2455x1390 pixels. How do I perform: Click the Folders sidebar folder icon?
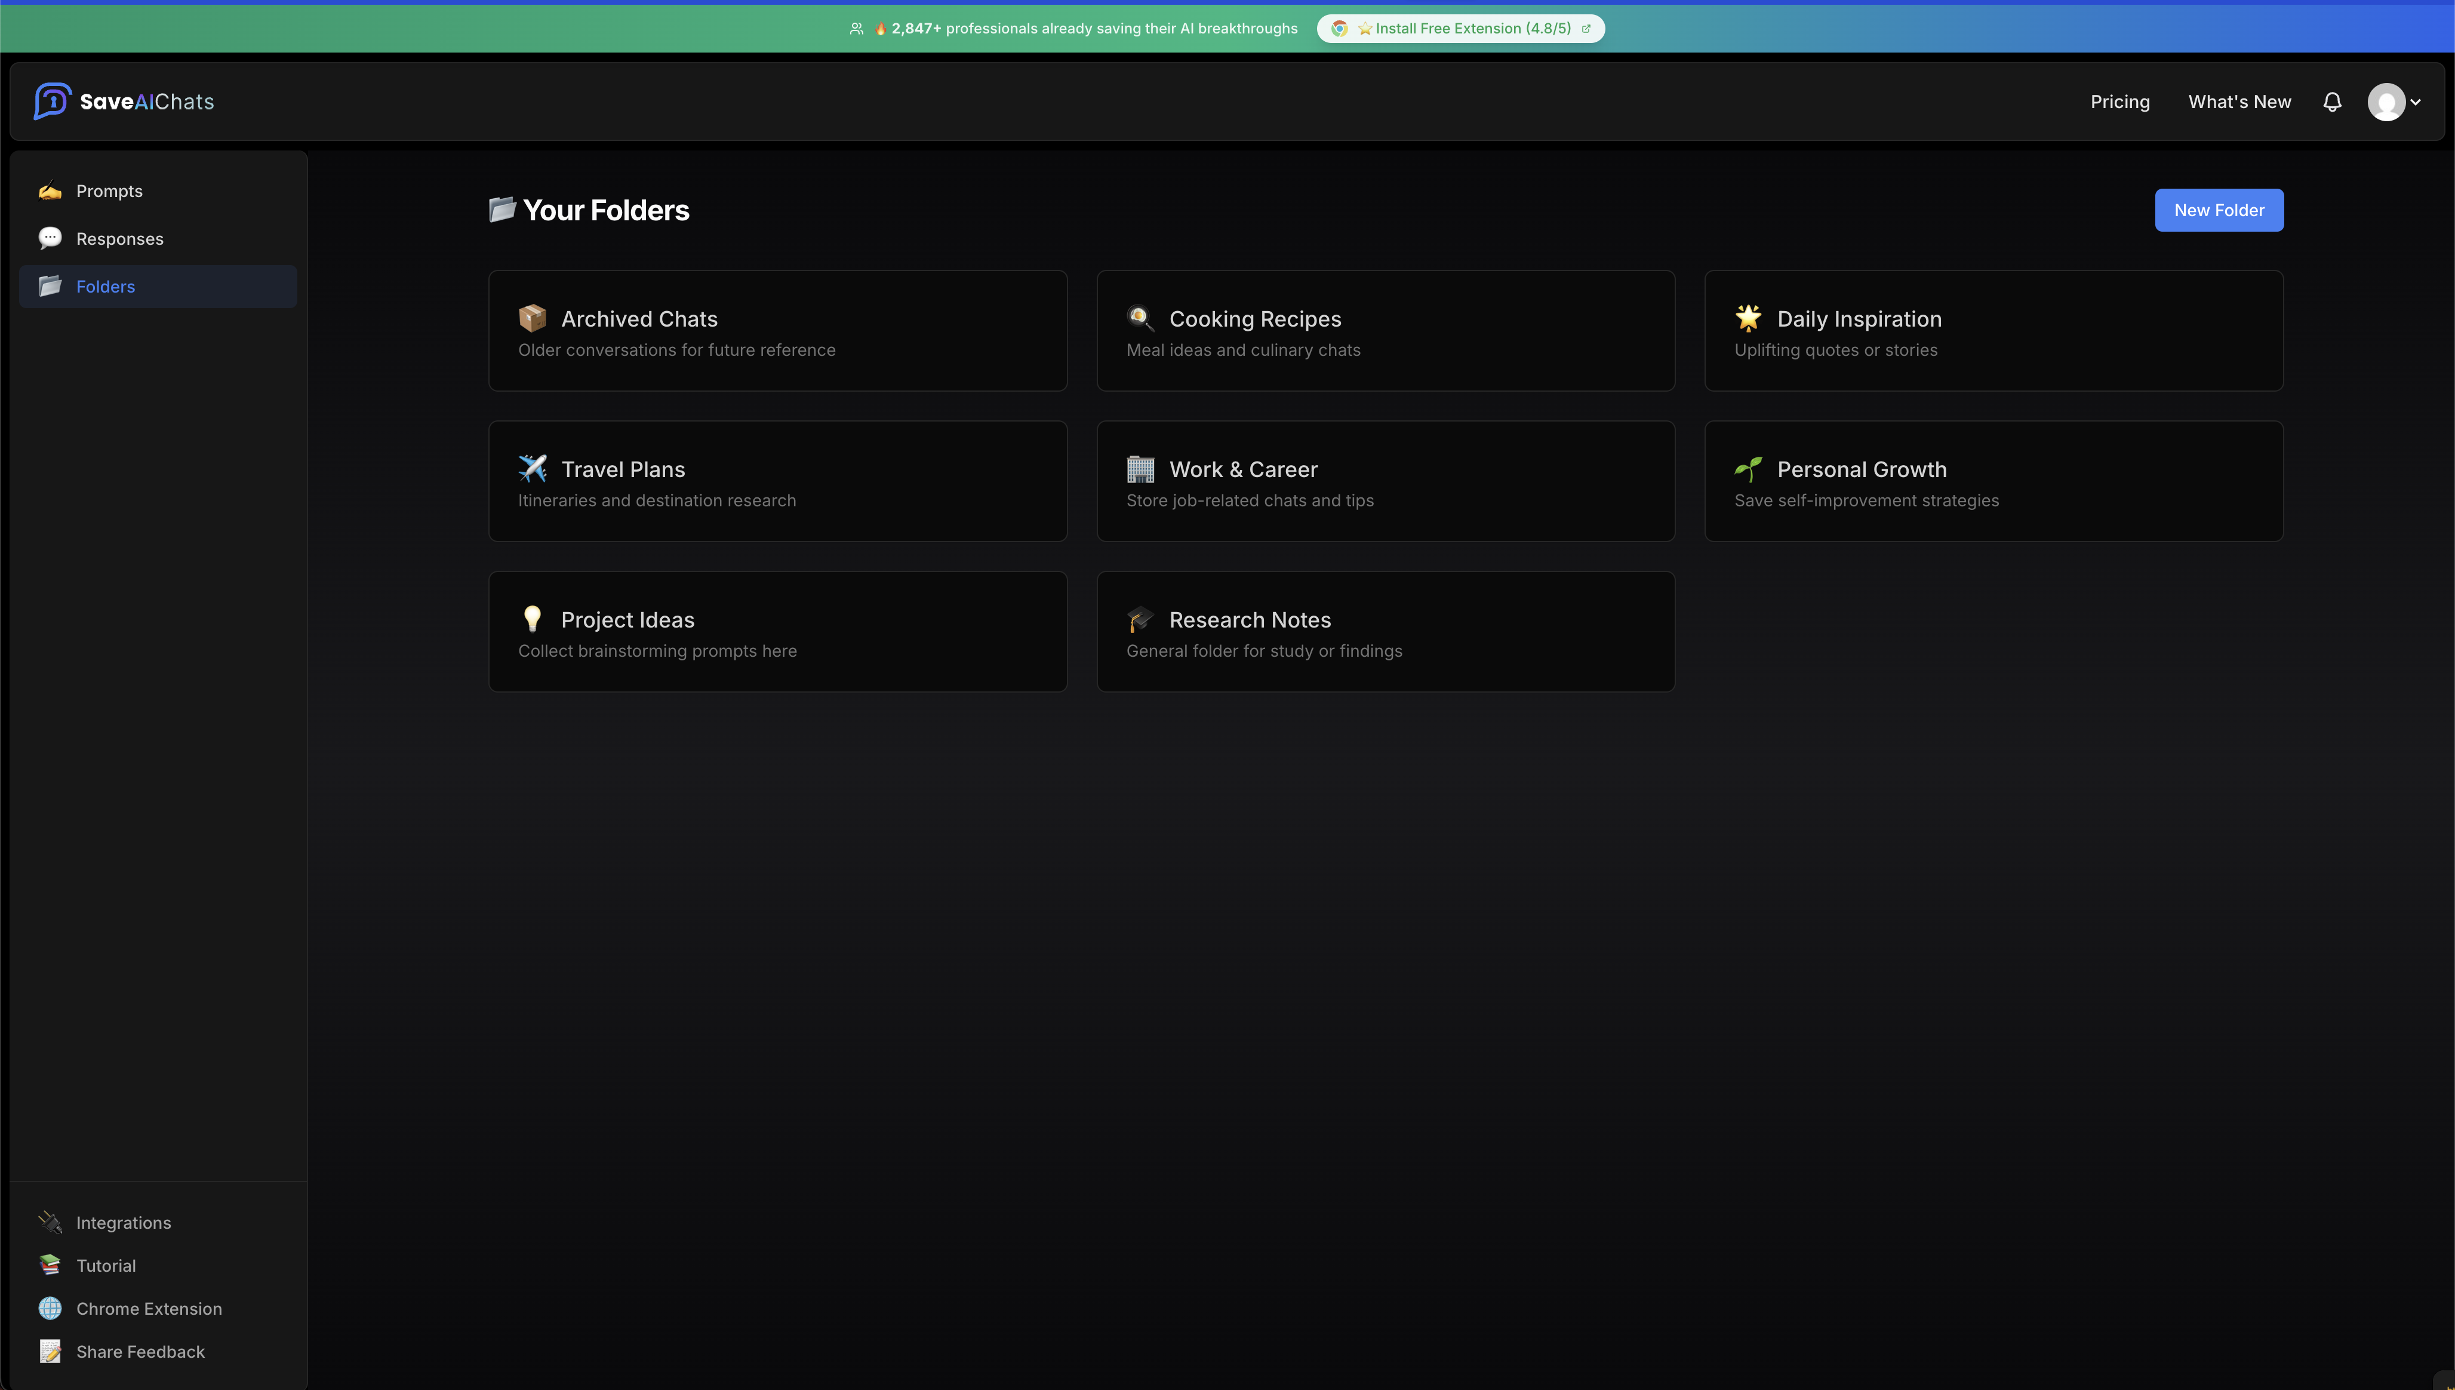[x=50, y=287]
